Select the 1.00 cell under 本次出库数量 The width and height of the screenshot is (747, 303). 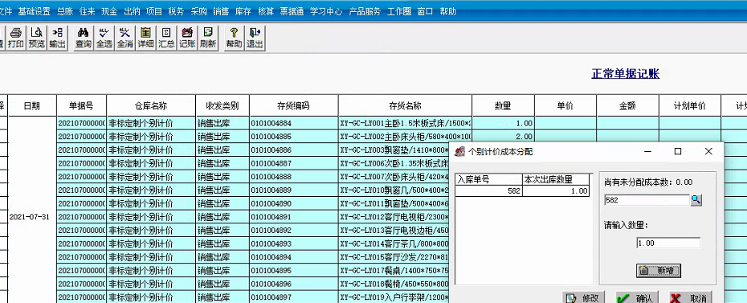pyautogui.click(x=556, y=191)
